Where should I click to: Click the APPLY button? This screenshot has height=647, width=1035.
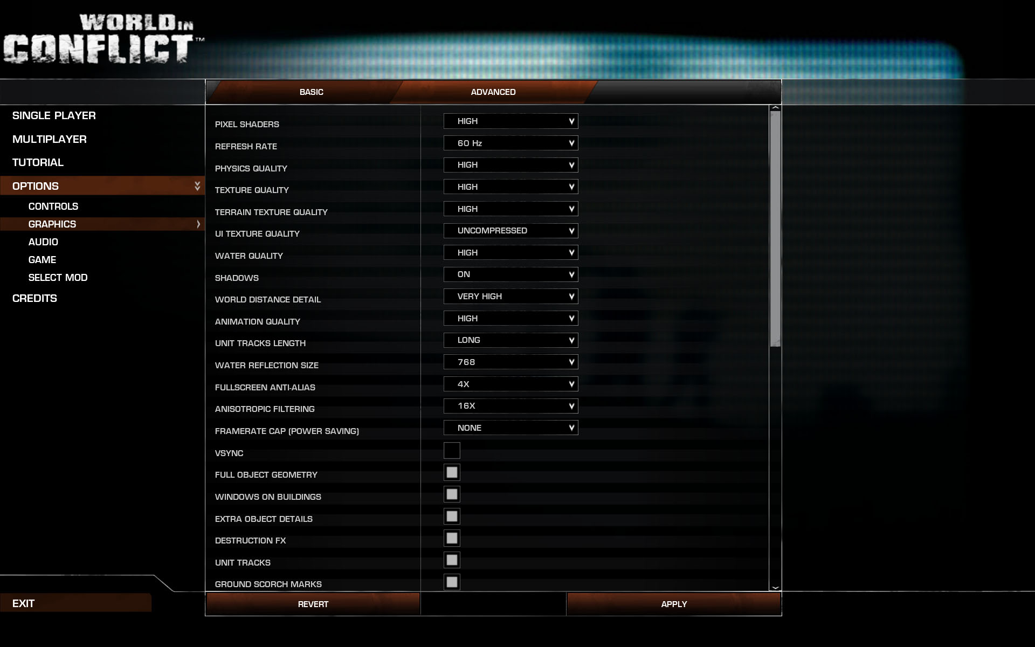coord(673,604)
